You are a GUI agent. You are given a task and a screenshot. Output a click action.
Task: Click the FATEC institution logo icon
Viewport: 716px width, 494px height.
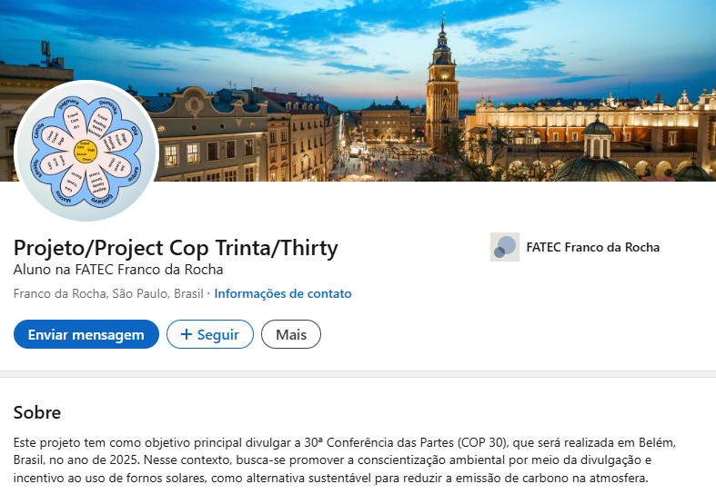[x=505, y=247]
